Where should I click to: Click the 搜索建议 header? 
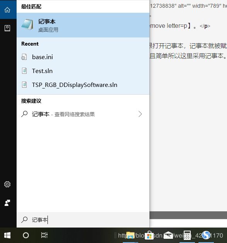[31, 101]
